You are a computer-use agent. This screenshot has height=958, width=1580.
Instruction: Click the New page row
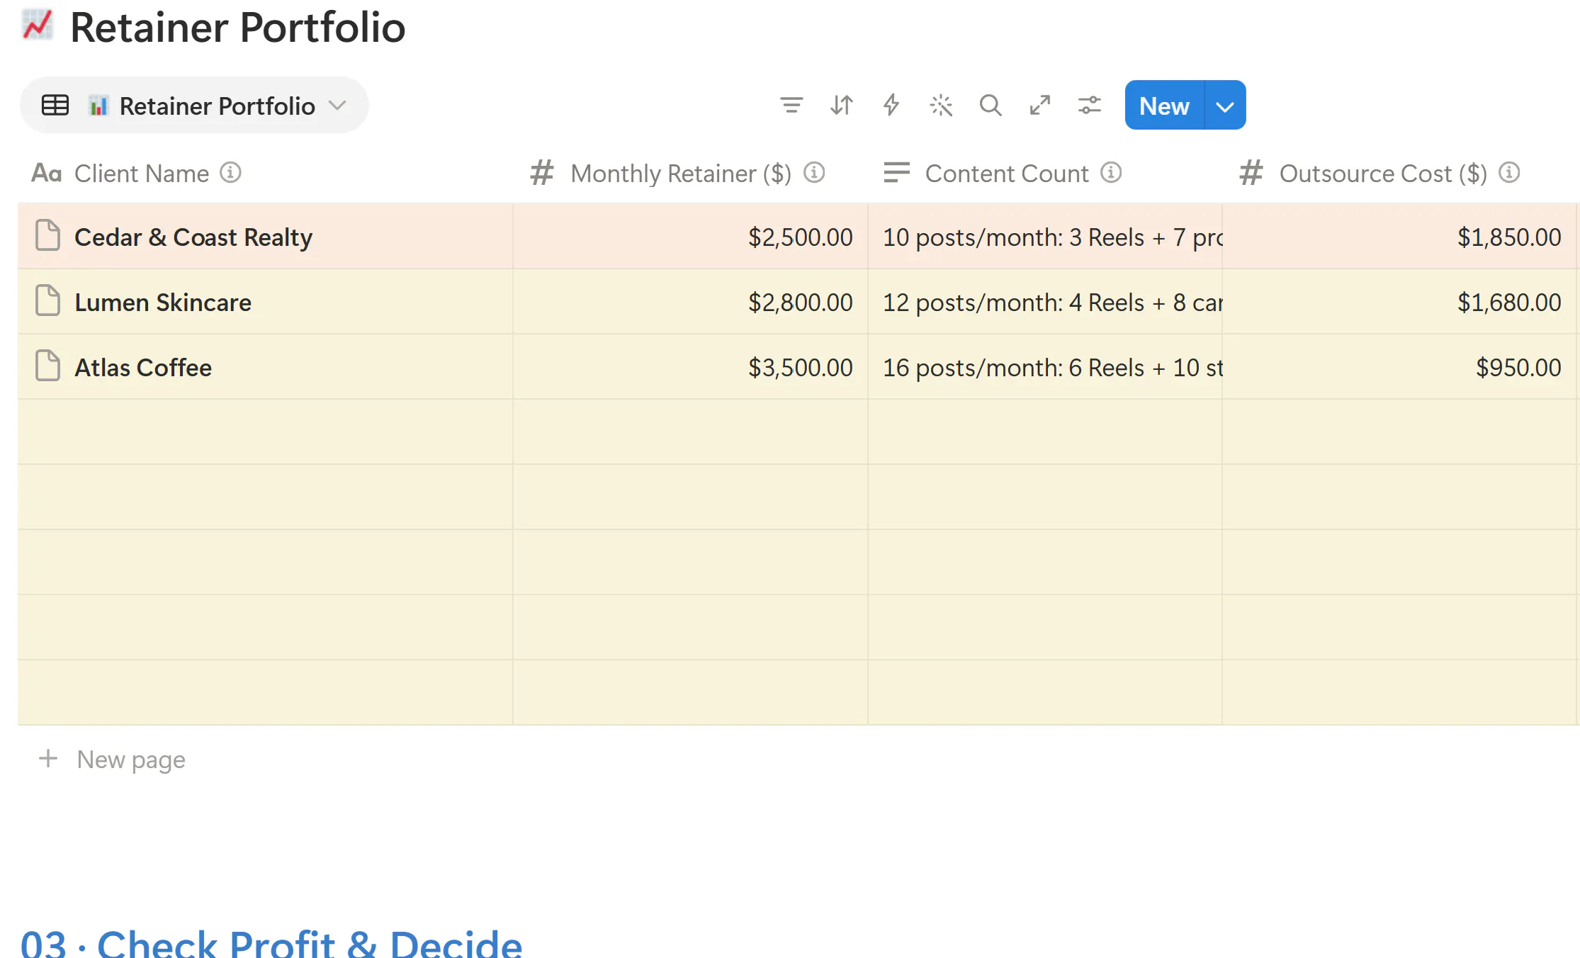point(112,760)
